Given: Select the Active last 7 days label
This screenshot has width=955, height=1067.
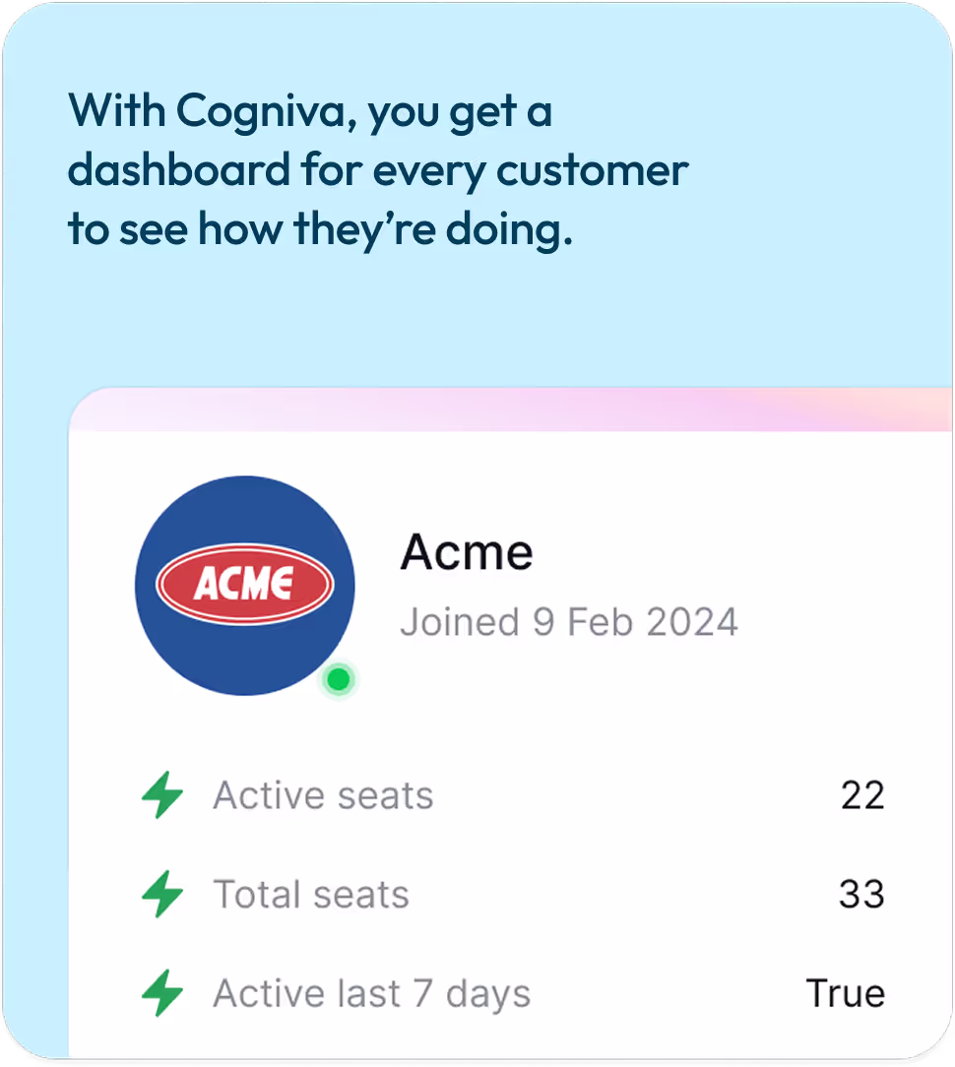Looking at the screenshot, I should click(371, 993).
